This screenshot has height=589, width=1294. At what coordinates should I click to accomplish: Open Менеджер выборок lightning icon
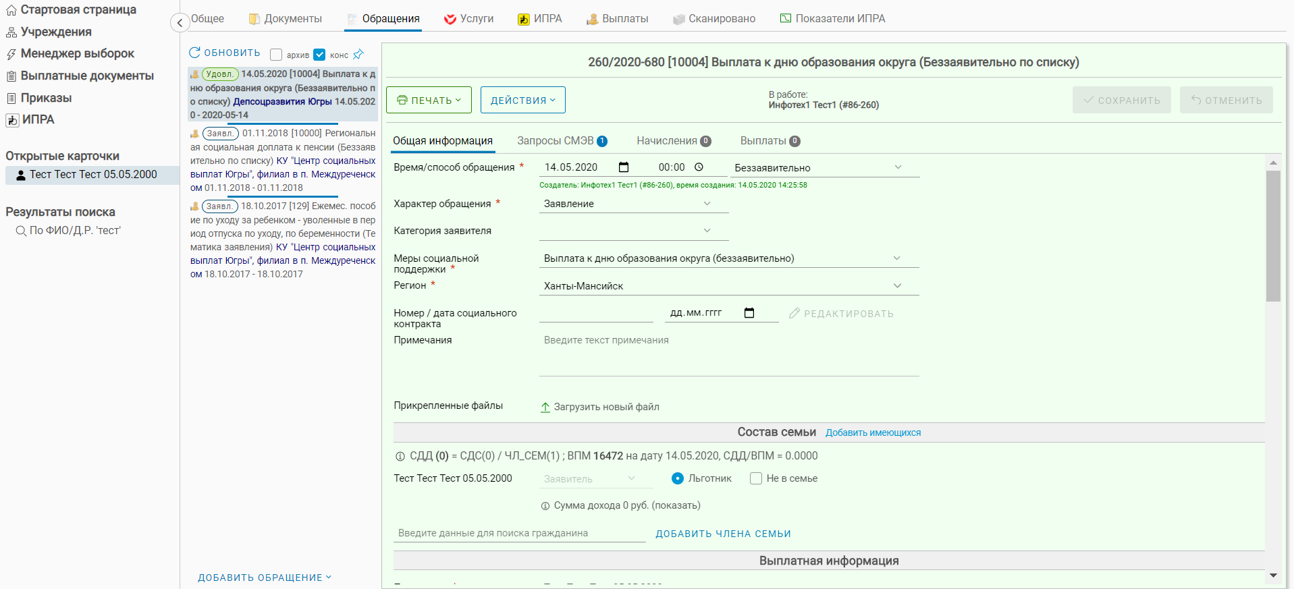click(11, 54)
